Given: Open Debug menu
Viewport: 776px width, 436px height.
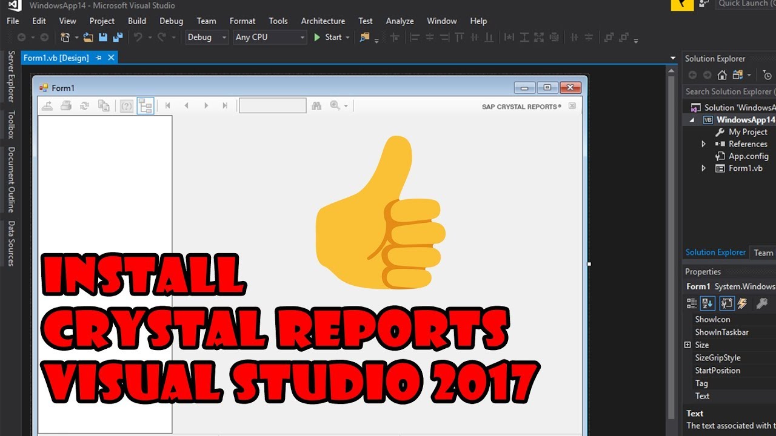Looking at the screenshot, I should [171, 21].
